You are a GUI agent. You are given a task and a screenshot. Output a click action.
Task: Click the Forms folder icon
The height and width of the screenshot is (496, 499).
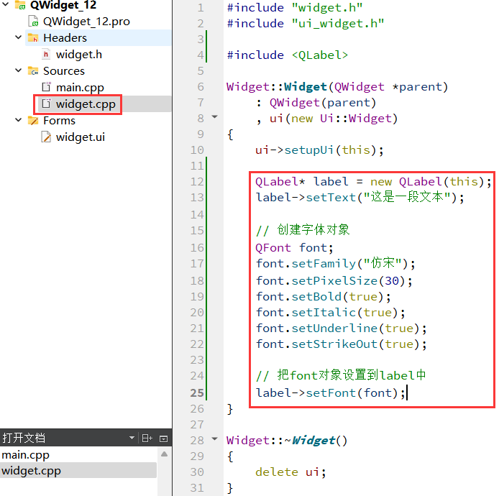[33, 121]
